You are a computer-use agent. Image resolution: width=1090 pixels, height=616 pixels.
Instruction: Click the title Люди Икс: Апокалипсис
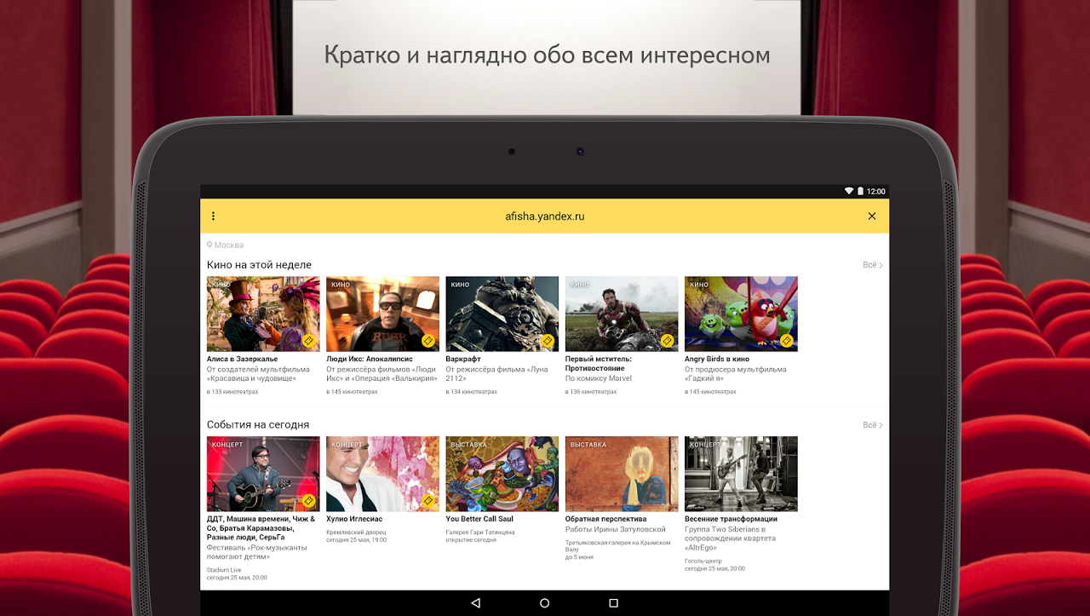coord(370,360)
